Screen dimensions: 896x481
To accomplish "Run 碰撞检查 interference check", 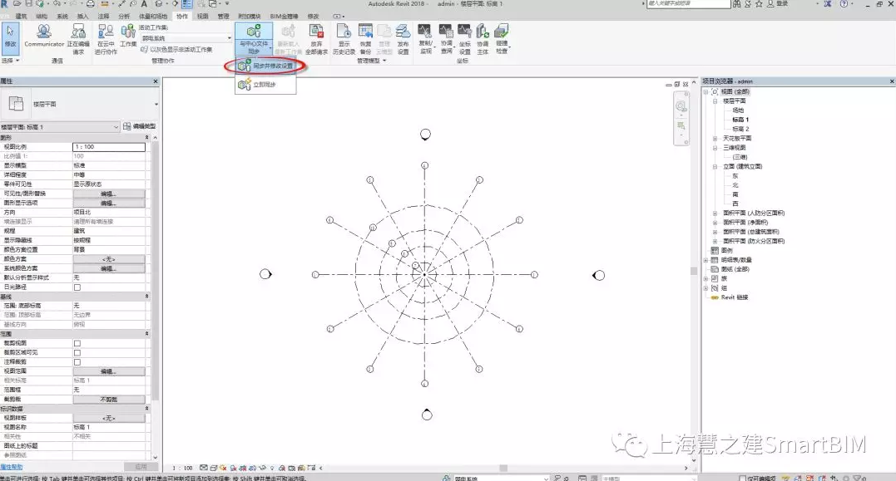I will (502, 39).
